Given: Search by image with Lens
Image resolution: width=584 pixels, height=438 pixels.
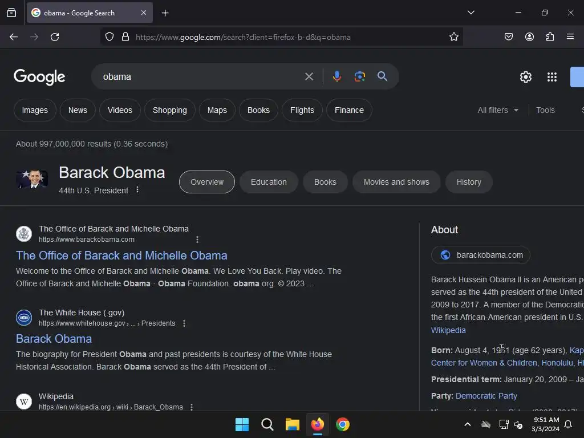Looking at the screenshot, I should 359,76.
